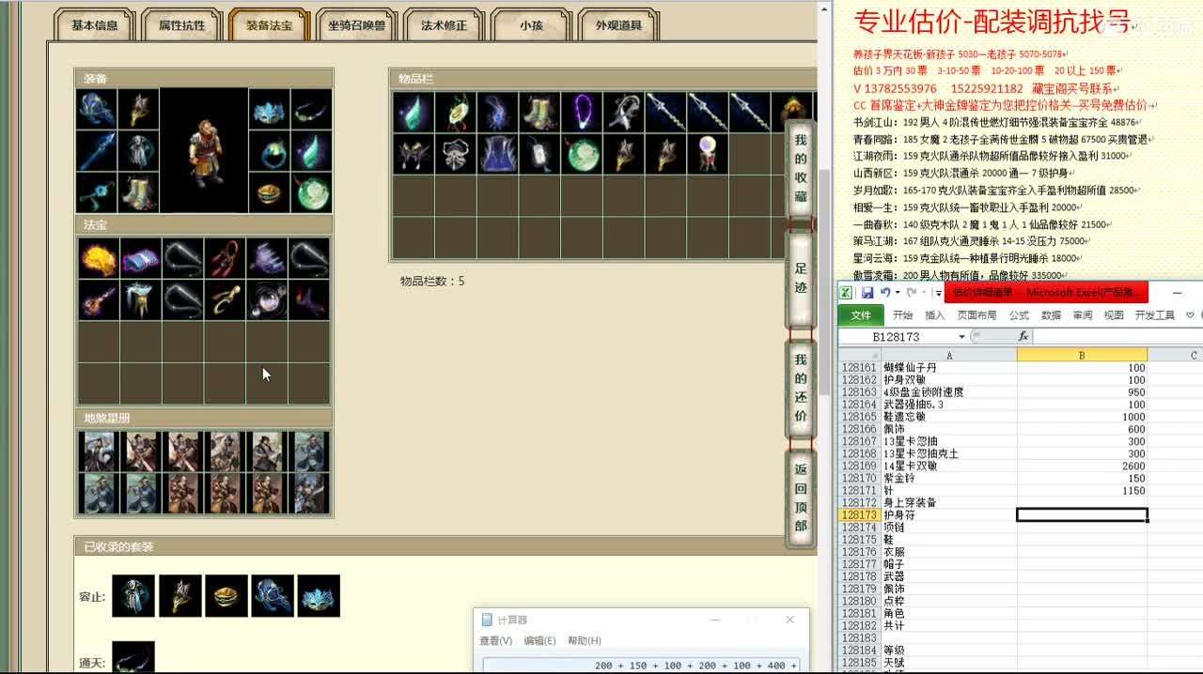Click the dark necklace in equipment top-right slot
1203x674 pixels.
[x=310, y=109]
